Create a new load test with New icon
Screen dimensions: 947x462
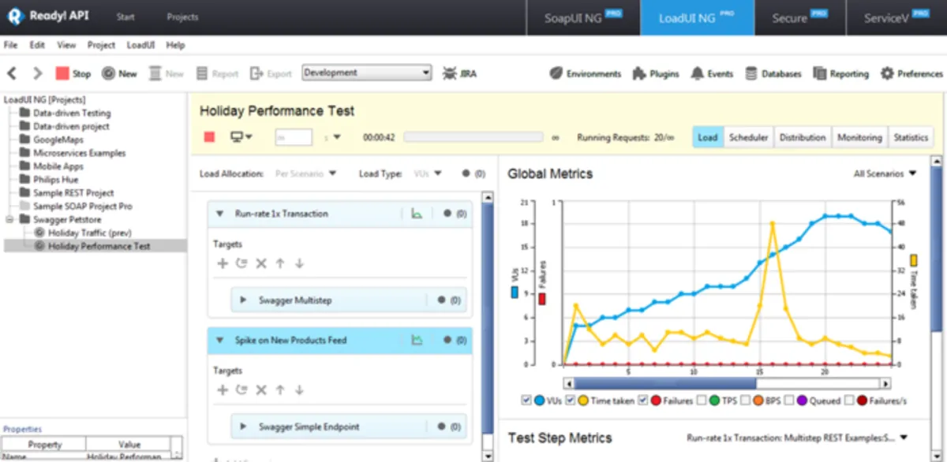[118, 73]
